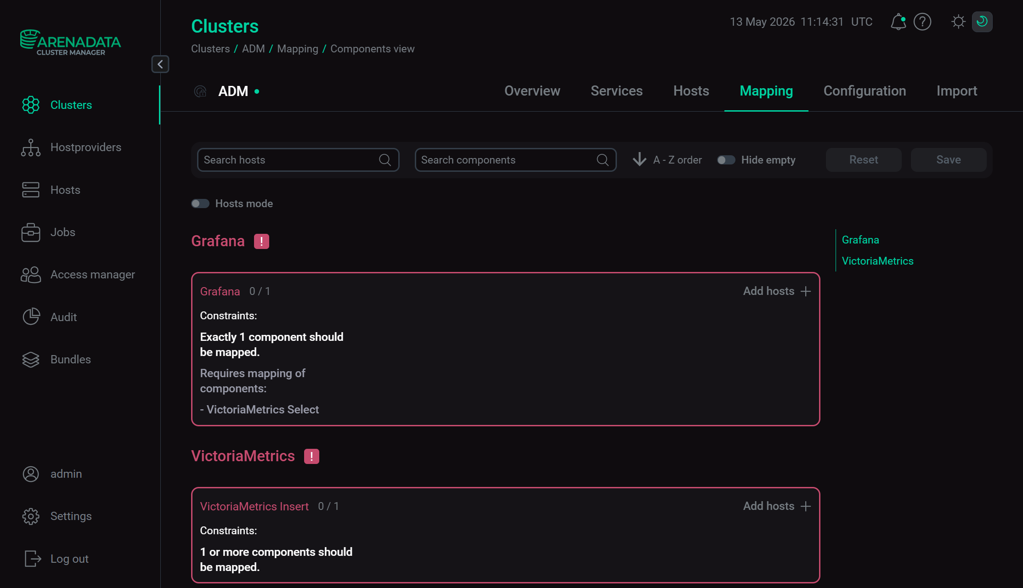This screenshot has width=1023, height=588.
Task: Click the Search components magnifier icon
Action: point(603,160)
